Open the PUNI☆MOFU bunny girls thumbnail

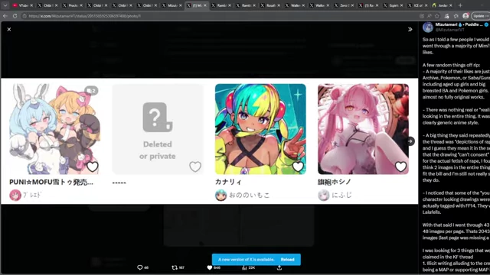pos(54,129)
